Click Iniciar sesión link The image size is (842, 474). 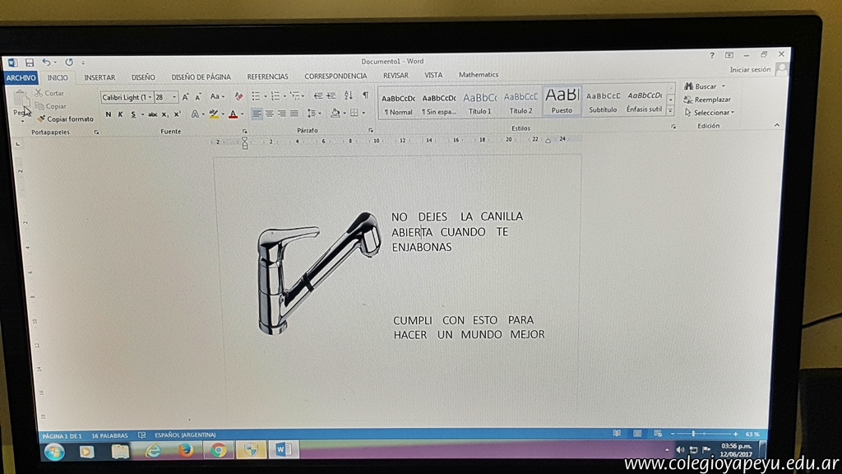750,71
